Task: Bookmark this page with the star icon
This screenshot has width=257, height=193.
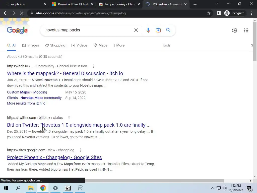Action: tap(209, 13)
